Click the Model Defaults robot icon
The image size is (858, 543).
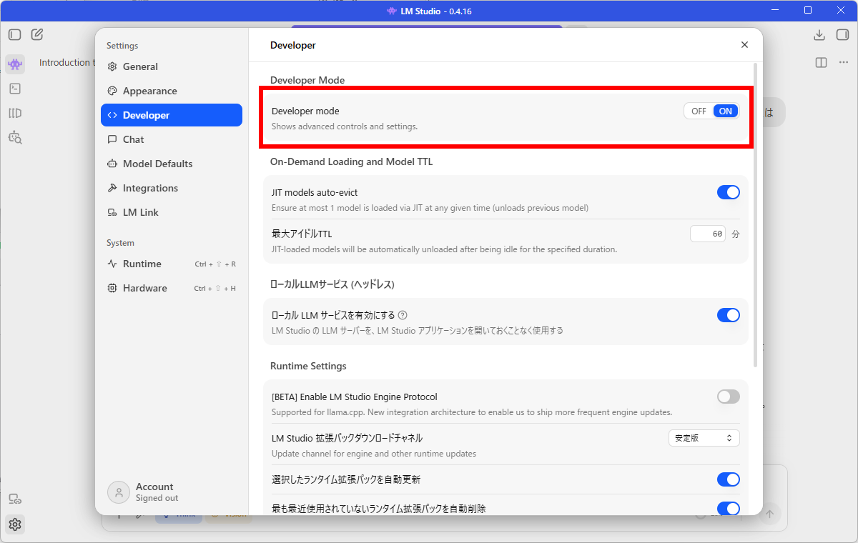click(x=112, y=164)
